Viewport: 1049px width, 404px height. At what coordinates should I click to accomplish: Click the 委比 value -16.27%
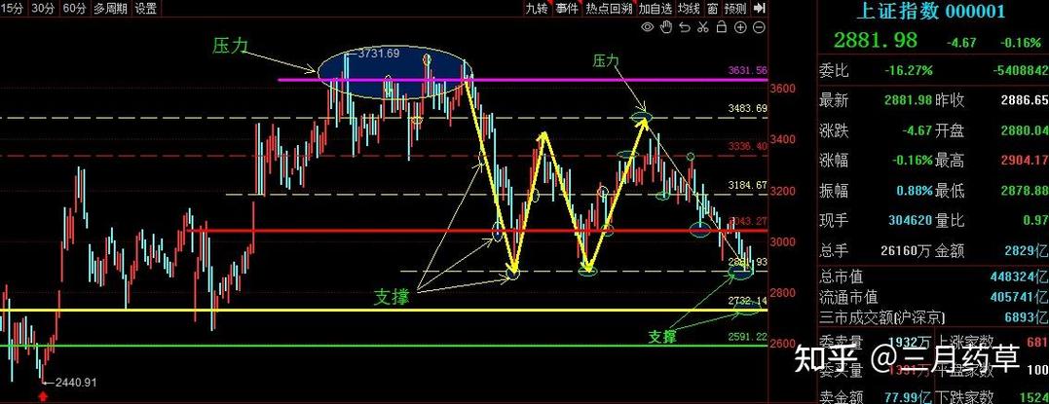[x=908, y=70]
